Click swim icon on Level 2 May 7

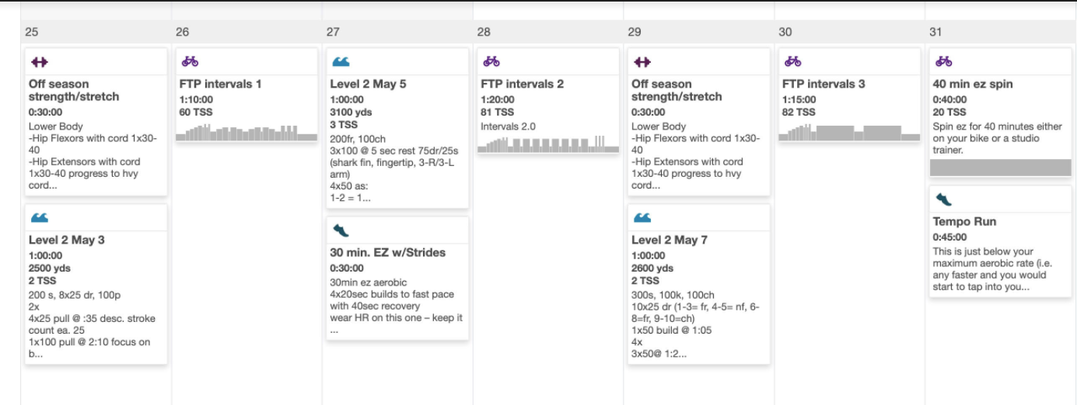(642, 218)
